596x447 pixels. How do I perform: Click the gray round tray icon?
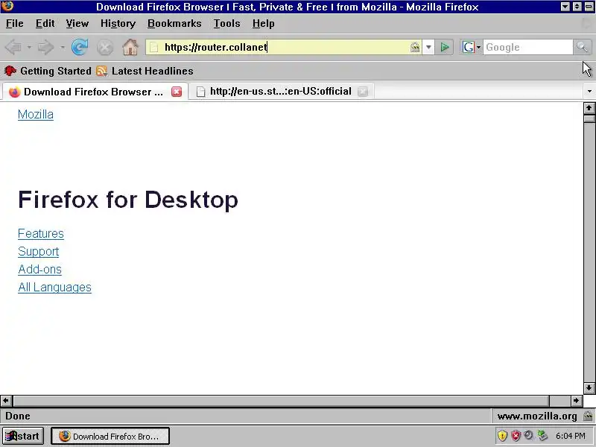[528, 435]
